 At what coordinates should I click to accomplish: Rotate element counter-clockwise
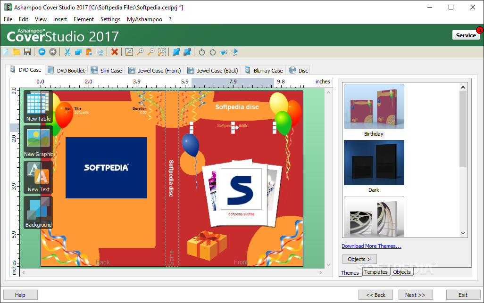point(202,52)
